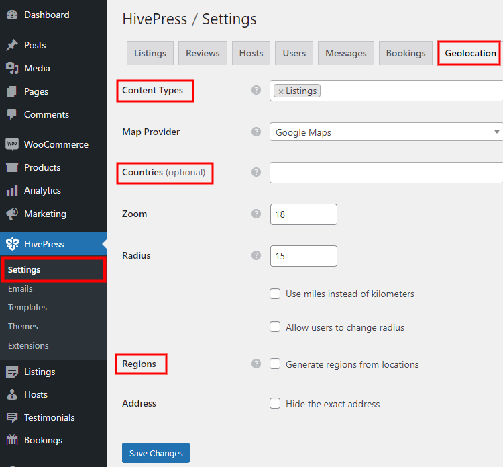This screenshot has height=467, width=503.
Task: Switch to the Messages settings tab
Action: (x=346, y=53)
